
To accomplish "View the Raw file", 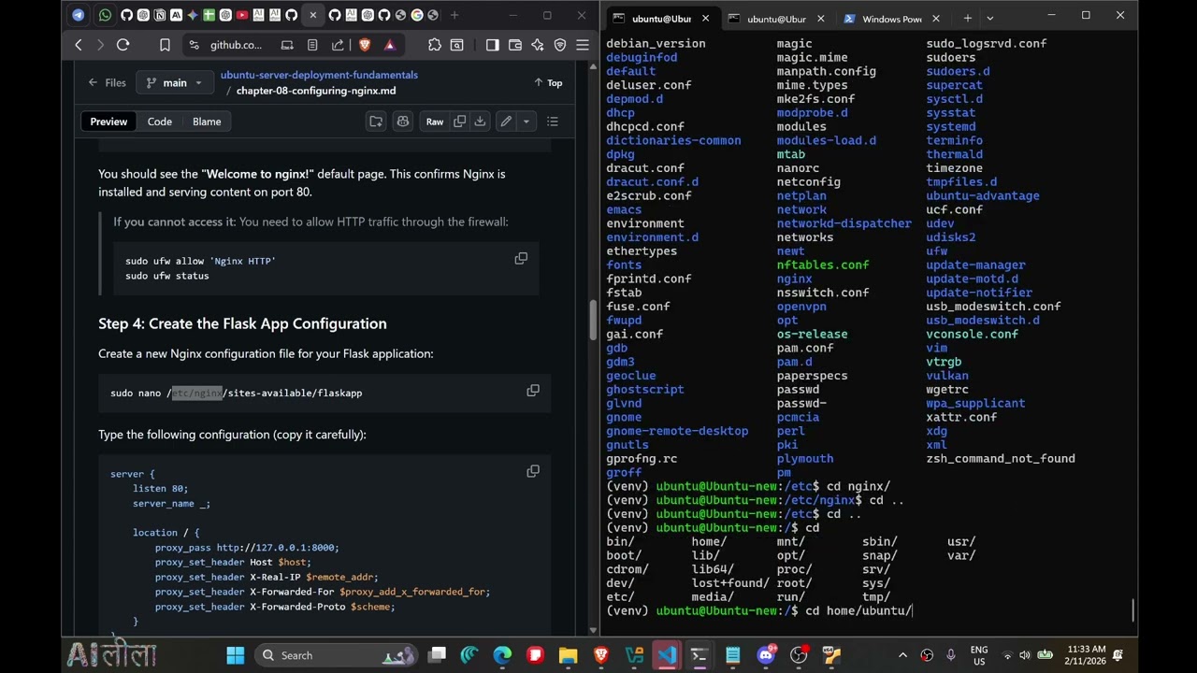I will pyautogui.click(x=435, y=122).
